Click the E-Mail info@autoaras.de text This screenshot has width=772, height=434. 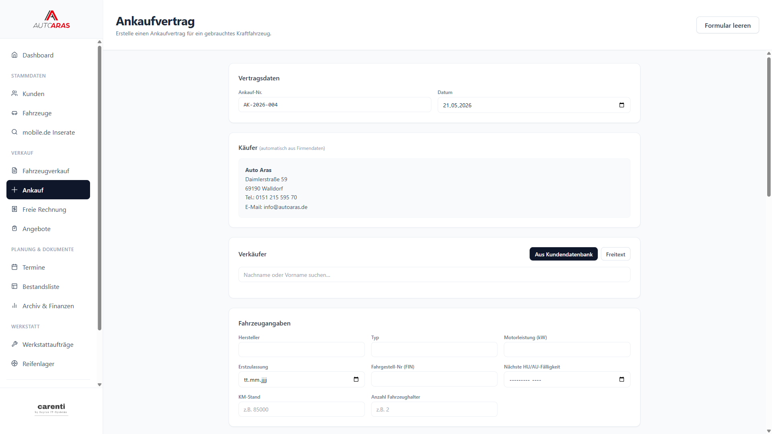[276, 207]
